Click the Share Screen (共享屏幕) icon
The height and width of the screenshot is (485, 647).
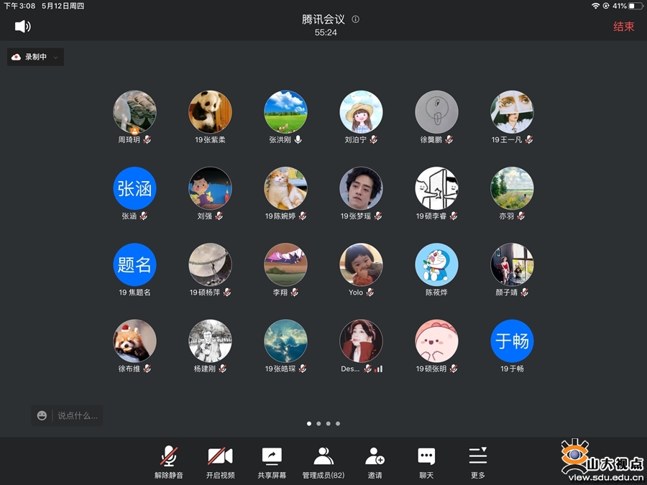(x=272, y=456)
